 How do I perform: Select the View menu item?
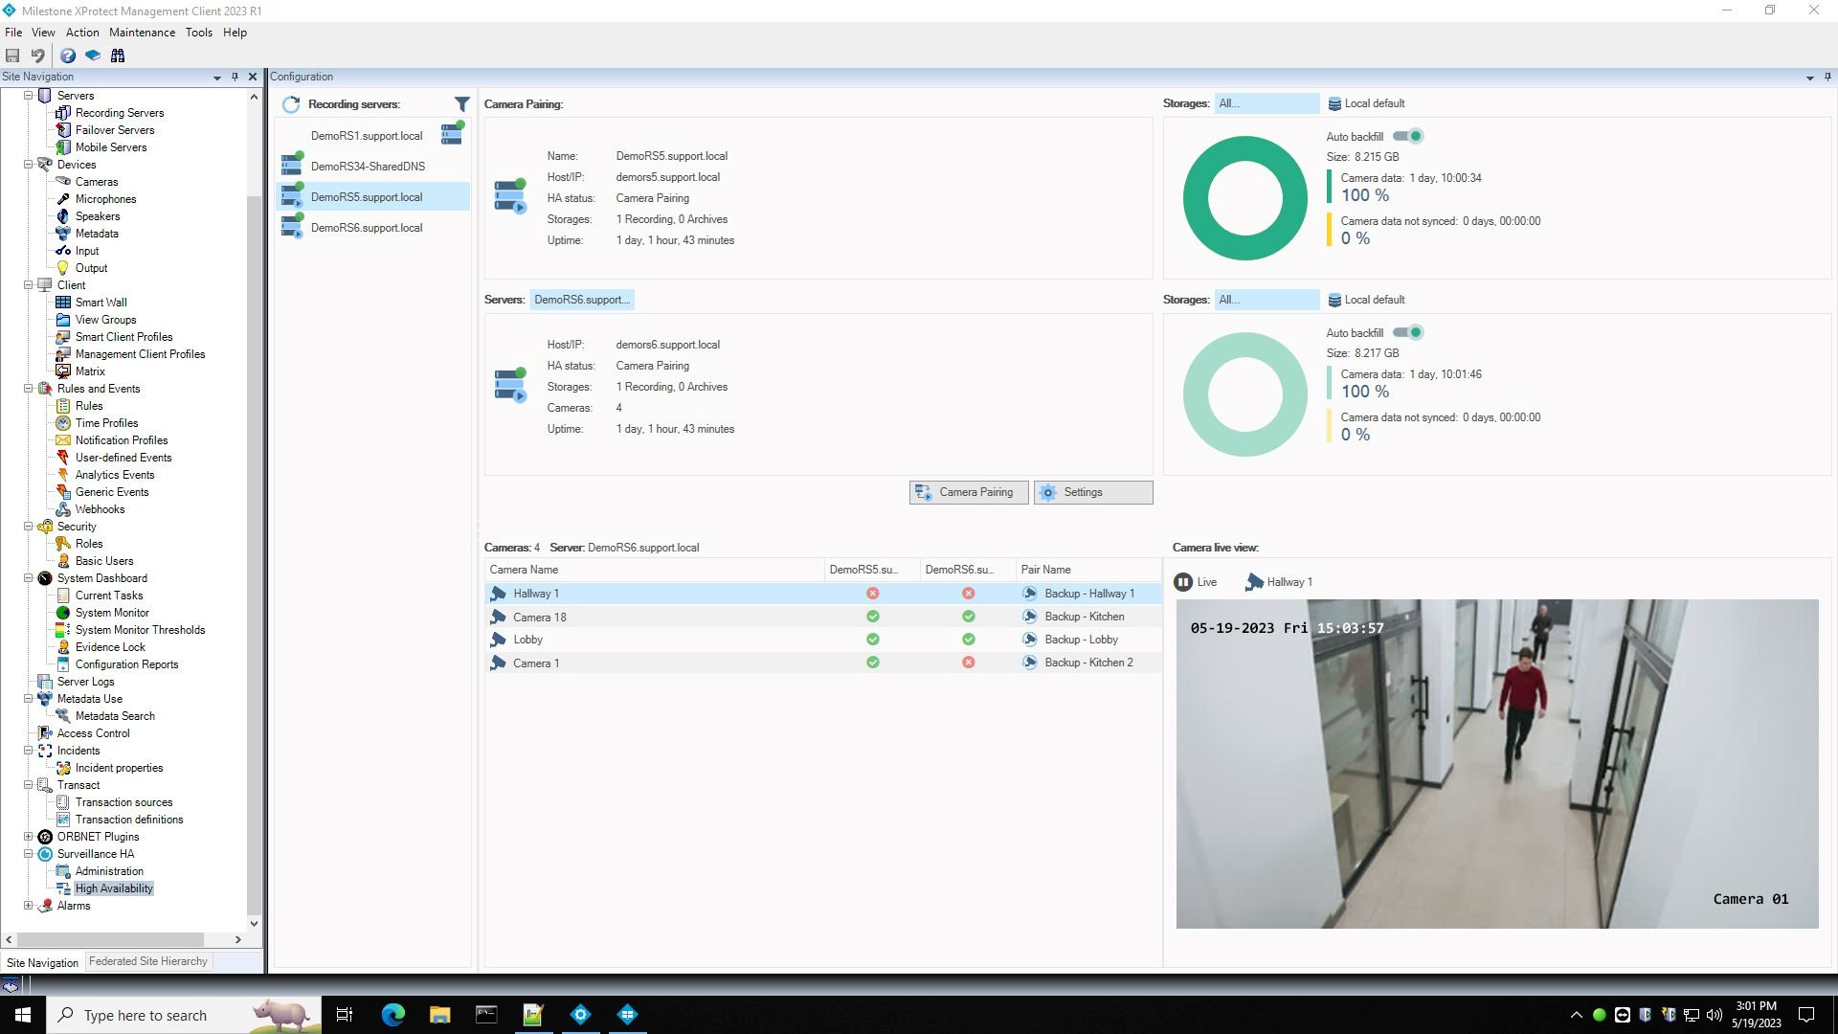(x=42, y=32)
